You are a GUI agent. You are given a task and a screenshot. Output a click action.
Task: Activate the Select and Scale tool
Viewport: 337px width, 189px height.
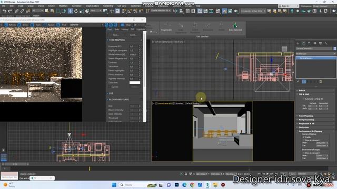pyautogui.click(x=82, y=11)
